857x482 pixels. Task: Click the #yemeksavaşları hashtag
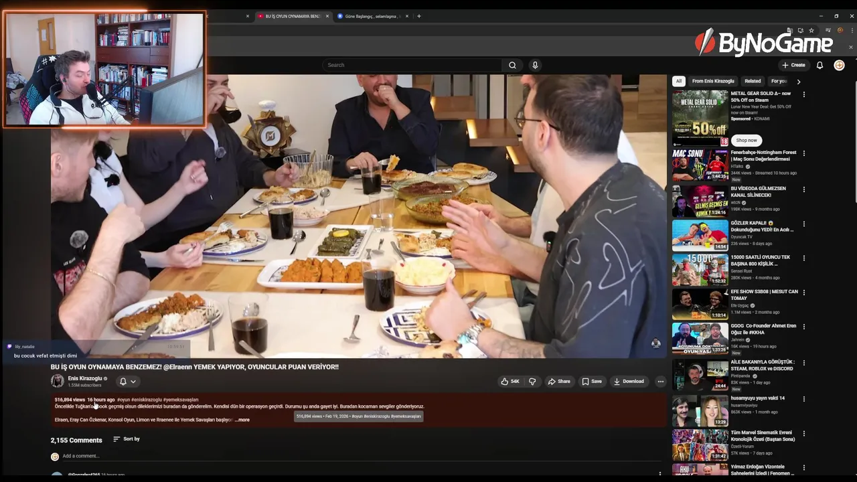[x=181, y=400]
